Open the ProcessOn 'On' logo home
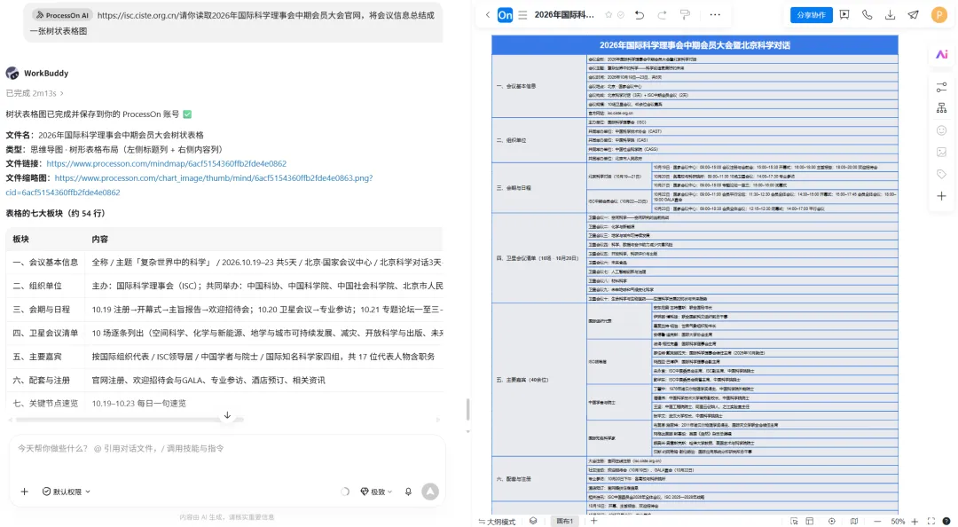This screenshot has height=527, width=958. click(x=506, y=15)
